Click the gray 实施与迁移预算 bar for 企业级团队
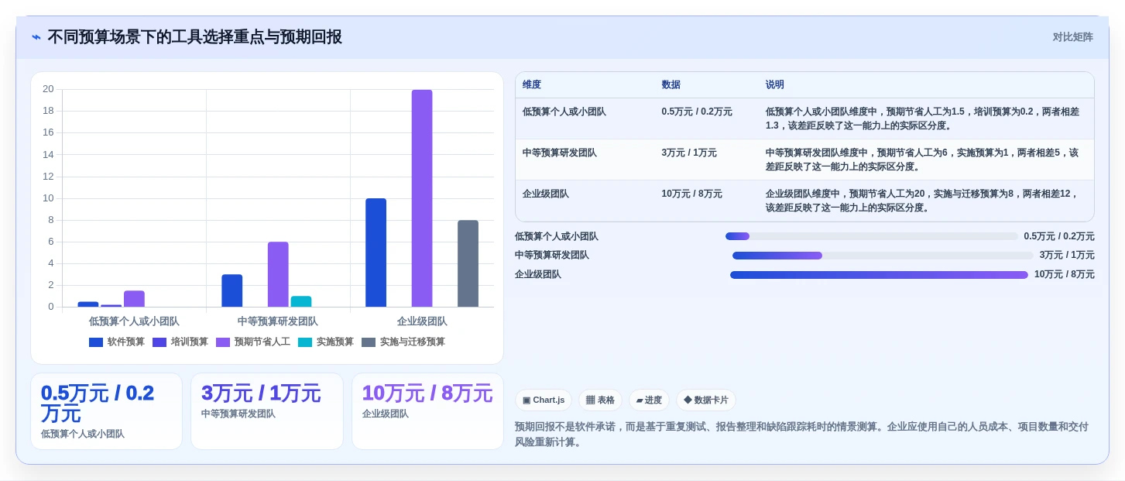This screenshot has height=481, width=1125. point(468,263)
